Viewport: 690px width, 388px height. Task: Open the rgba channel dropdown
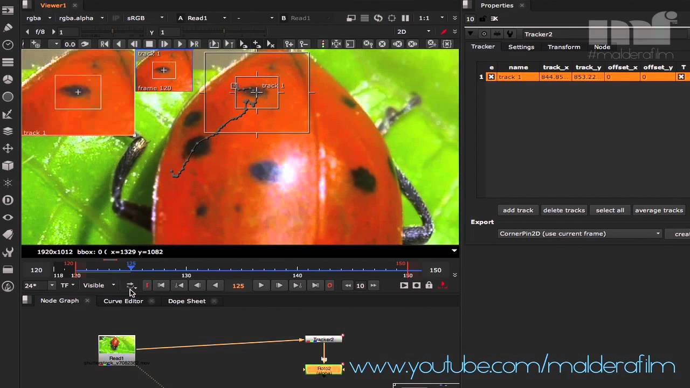(x=39, y=18)
